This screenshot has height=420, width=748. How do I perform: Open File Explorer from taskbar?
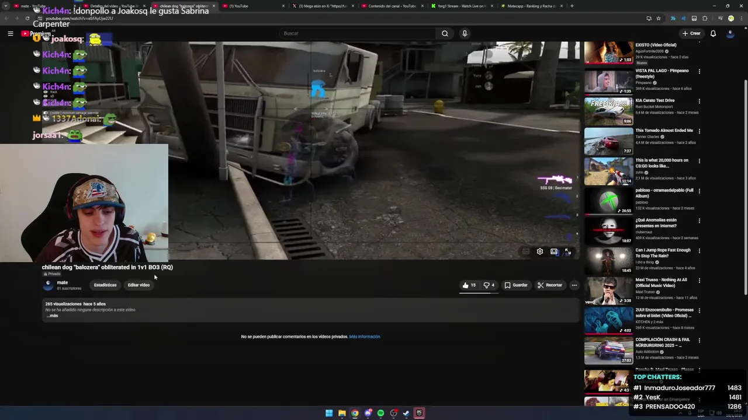pos(342,413)
